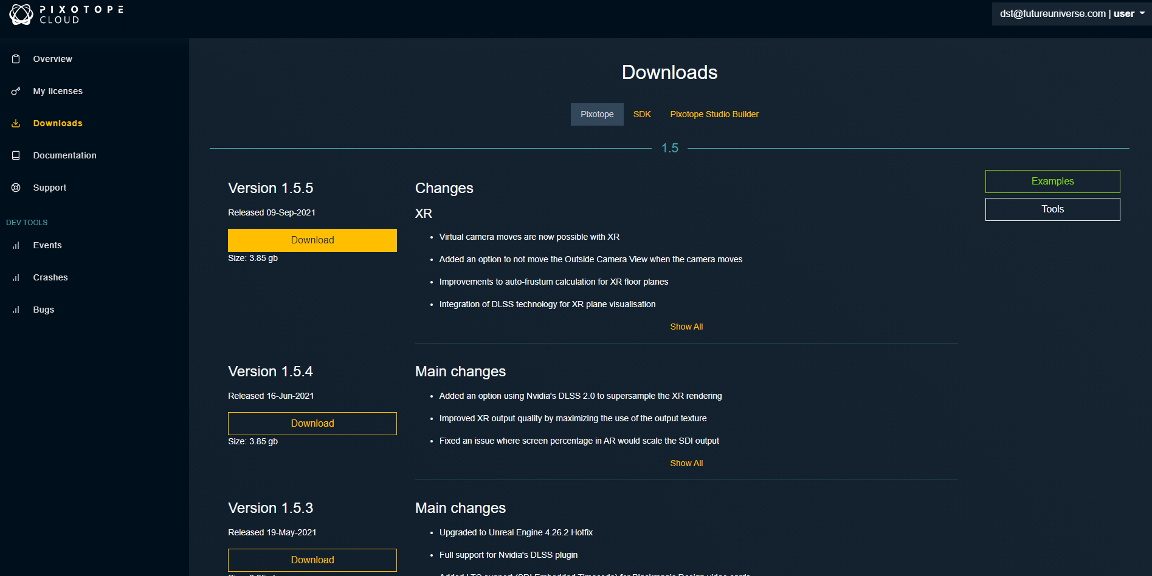This screenshot has width=1152, height=576.
Task: Click the Main changes heading for Version 1.5.4
Action: pos(460,371)
